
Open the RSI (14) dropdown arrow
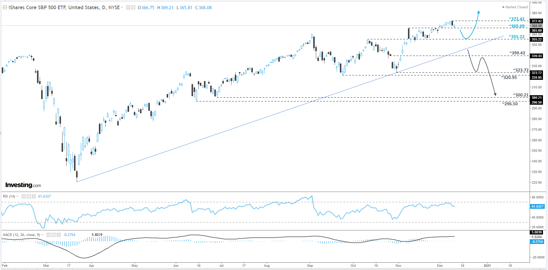click(x=17, y=196)
